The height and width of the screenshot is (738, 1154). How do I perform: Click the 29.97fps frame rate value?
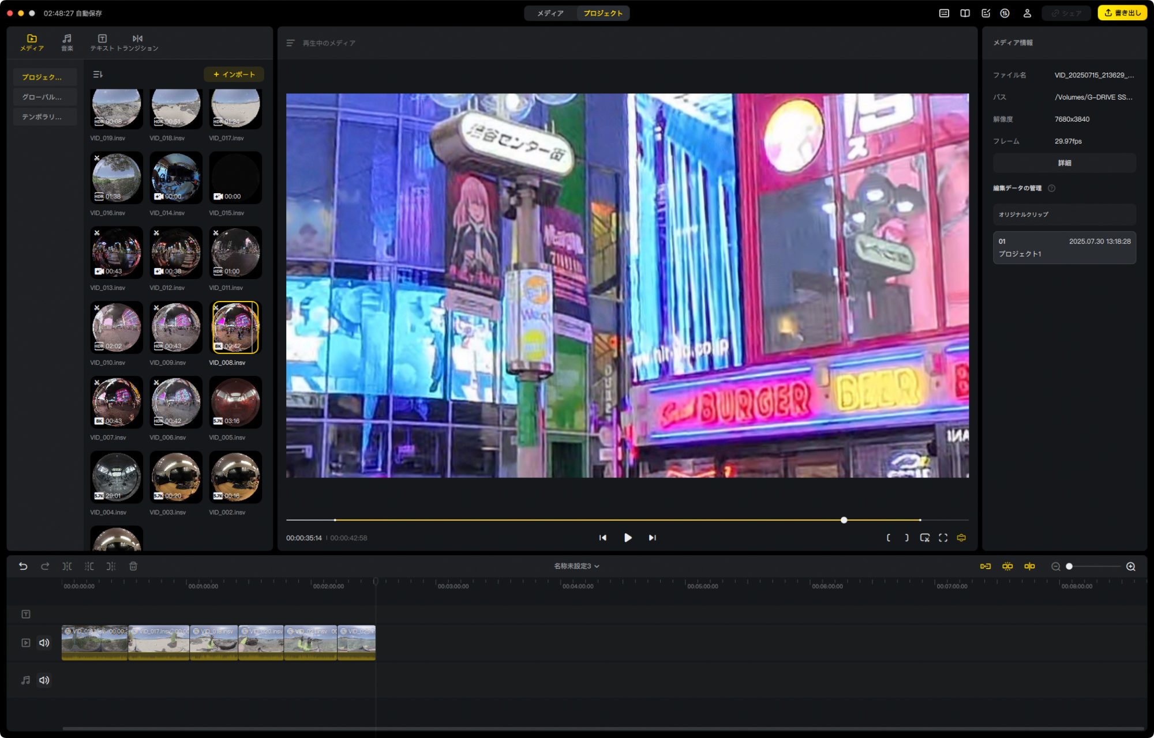click(1068, 141)
